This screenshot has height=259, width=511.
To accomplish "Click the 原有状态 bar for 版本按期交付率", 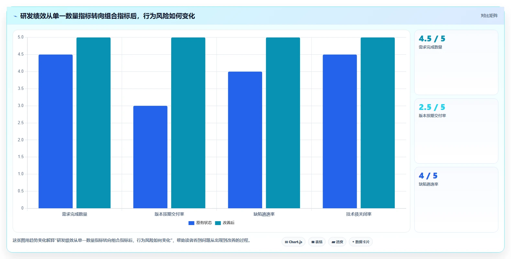I will coord(150,157).
